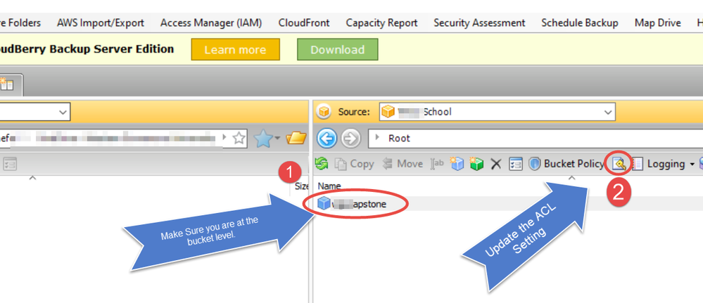Open the CloudFront menu
703x303 pixels.
(x=304, y=23)
